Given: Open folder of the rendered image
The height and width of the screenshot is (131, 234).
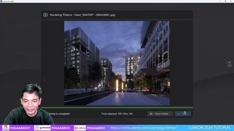Looking at the screenshot, I should [160, 114].
